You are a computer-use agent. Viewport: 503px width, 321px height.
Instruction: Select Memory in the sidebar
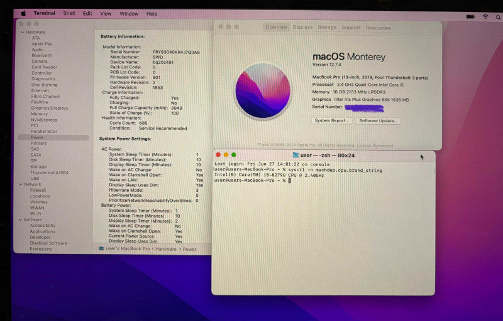coord(39,114)
